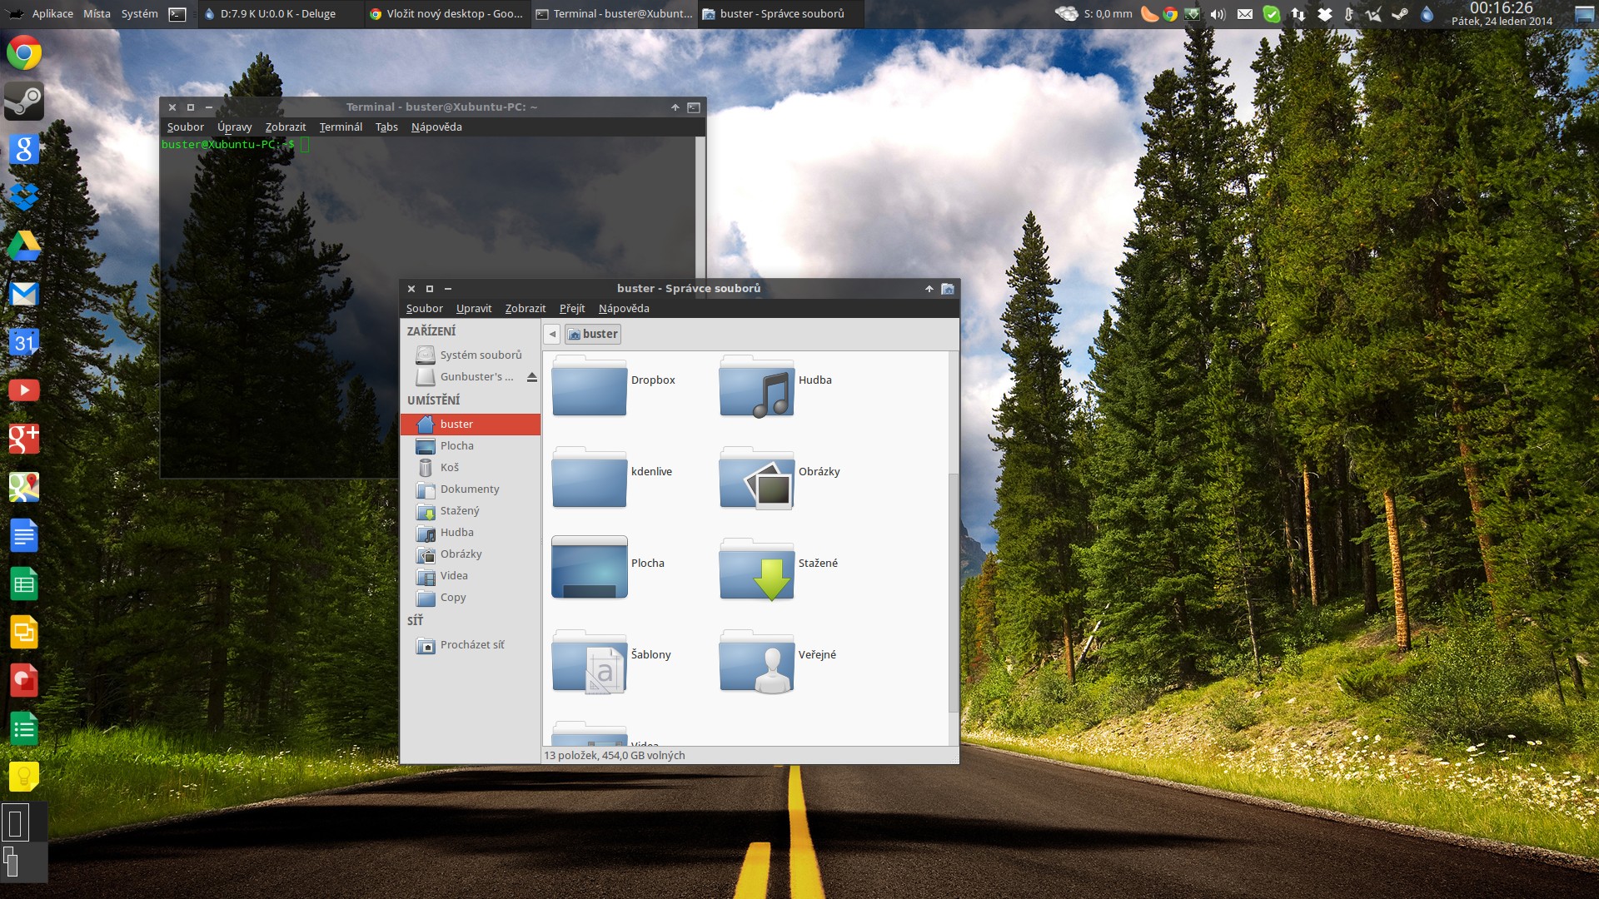
Task: Open the Stažené downloads folder icon
Action: (756, 569)
